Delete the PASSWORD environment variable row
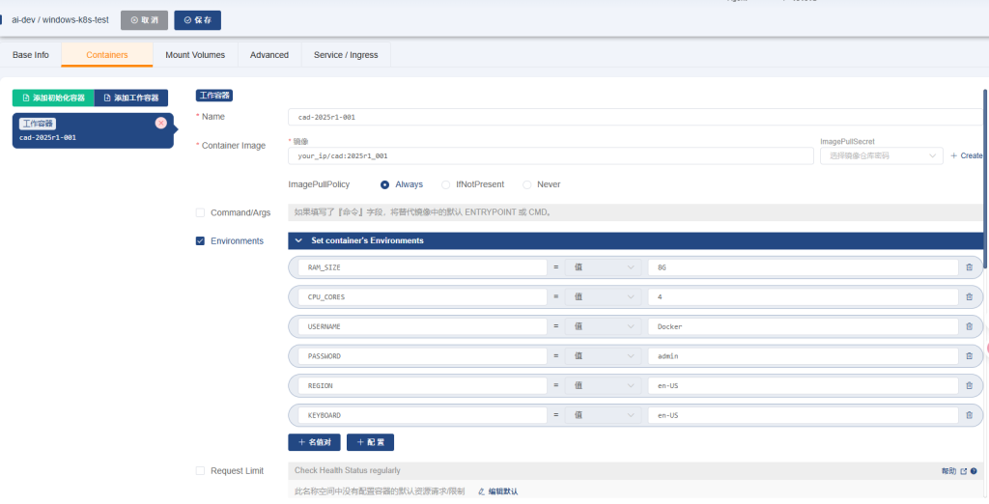 969,356
